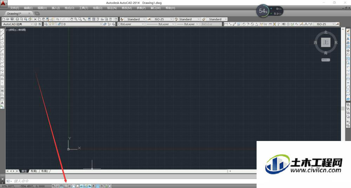Select the Erase tool in modify toolbar
Image resolution: width=351 pixels, height=188 pixels.
click(x=348, y=31)
